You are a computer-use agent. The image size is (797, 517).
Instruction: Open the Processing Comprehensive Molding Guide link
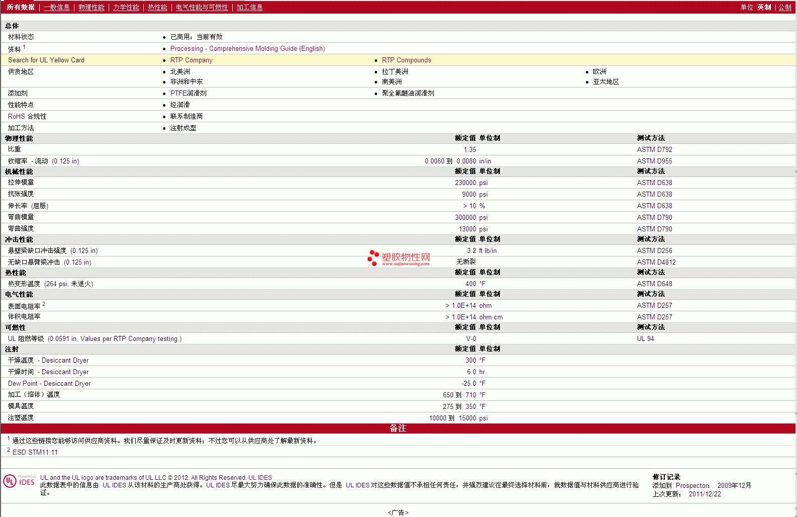pos(247,48)
